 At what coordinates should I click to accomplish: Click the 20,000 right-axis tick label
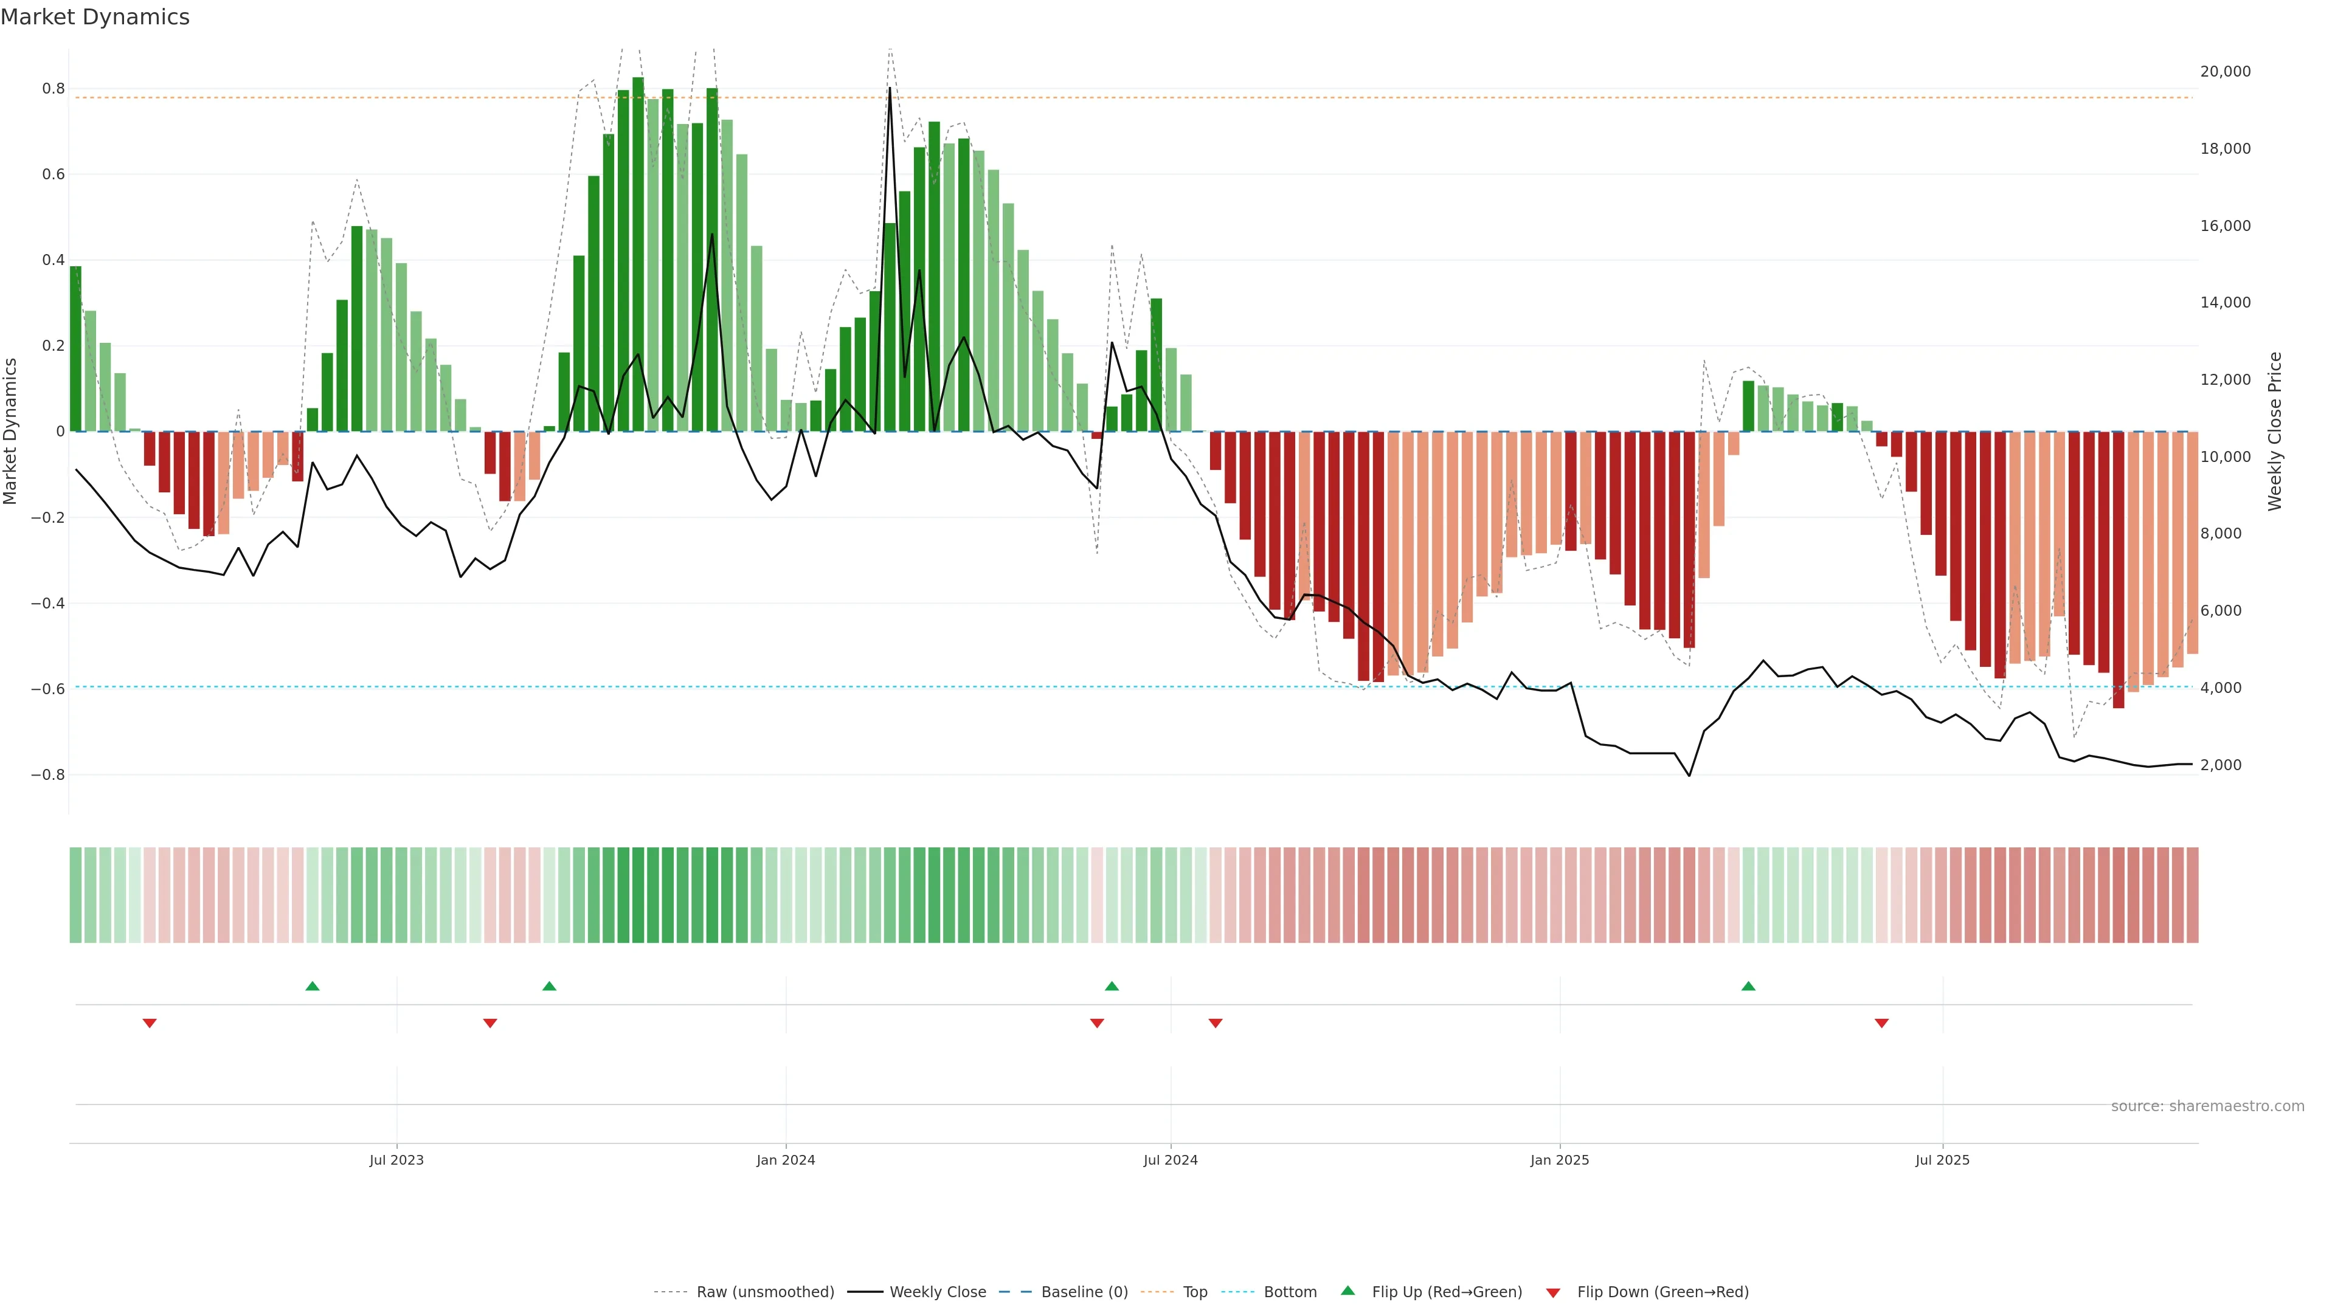click(2226, 72)
